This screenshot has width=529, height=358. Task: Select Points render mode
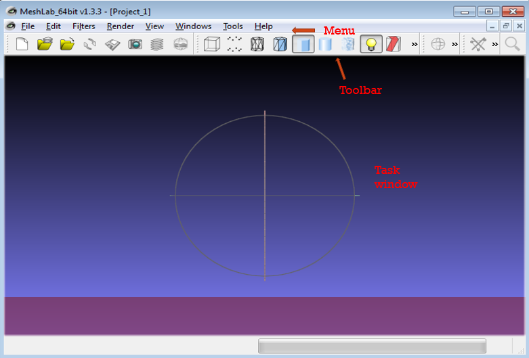point(234,45)
